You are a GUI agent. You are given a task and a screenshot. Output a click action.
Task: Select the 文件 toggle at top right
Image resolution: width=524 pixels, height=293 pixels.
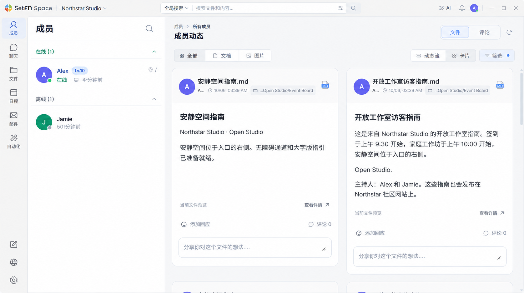tap(455, 32)
